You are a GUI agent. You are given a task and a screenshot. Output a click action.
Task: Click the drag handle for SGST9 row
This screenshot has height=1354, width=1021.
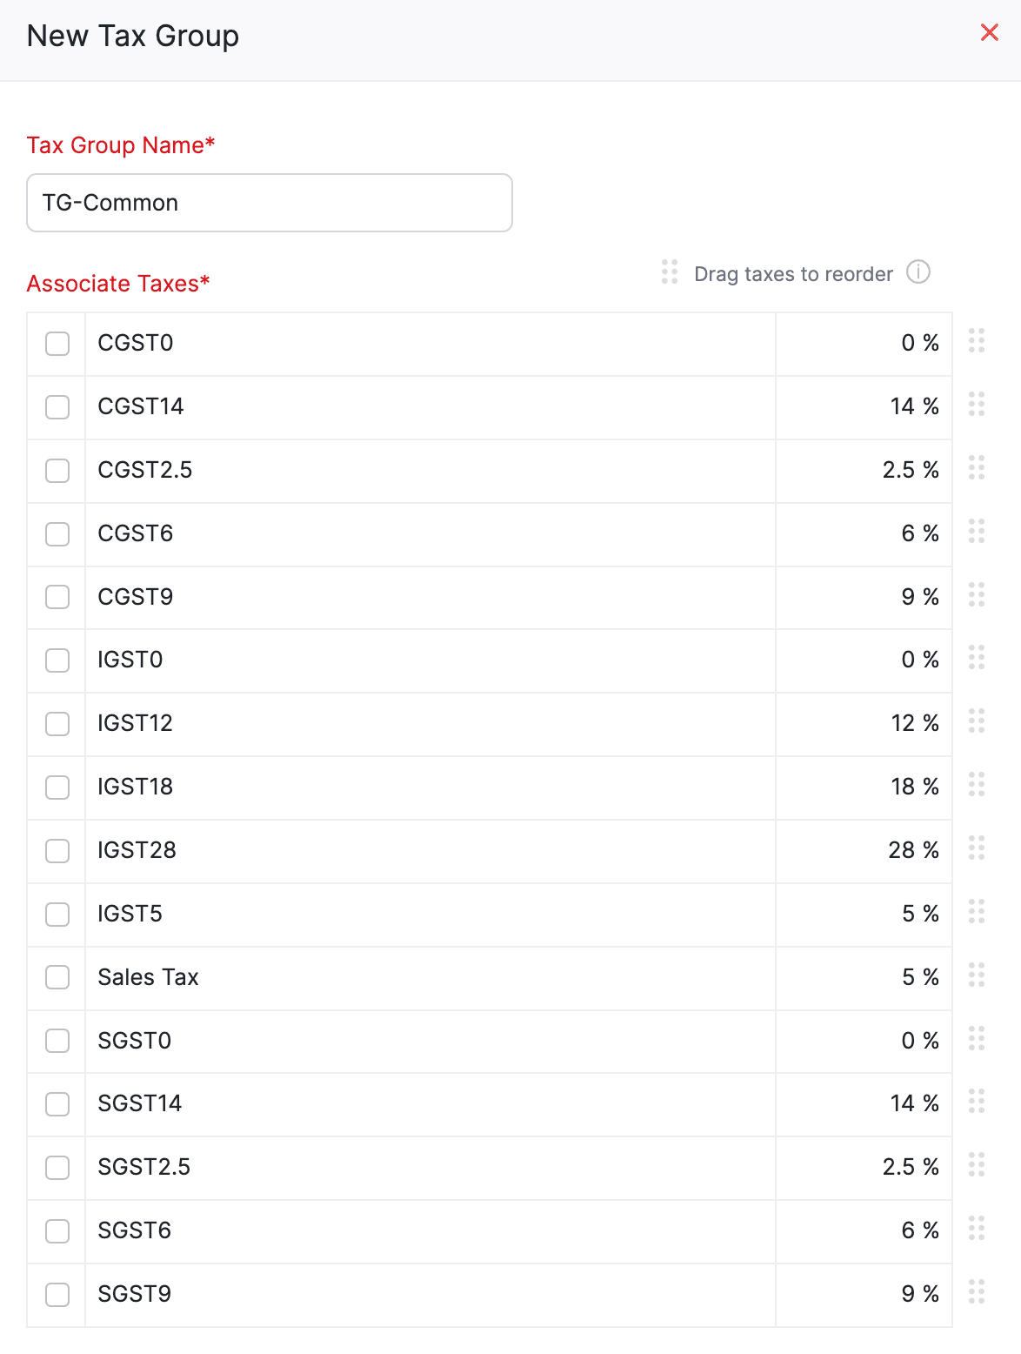pyautogui.click(x=977, y=1291)
